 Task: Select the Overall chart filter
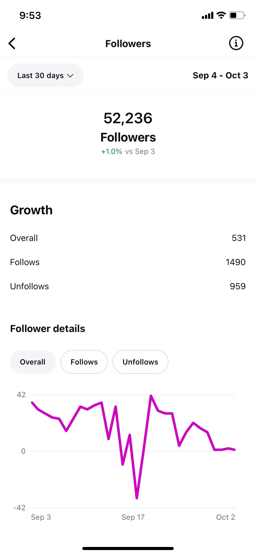point(32,362)
